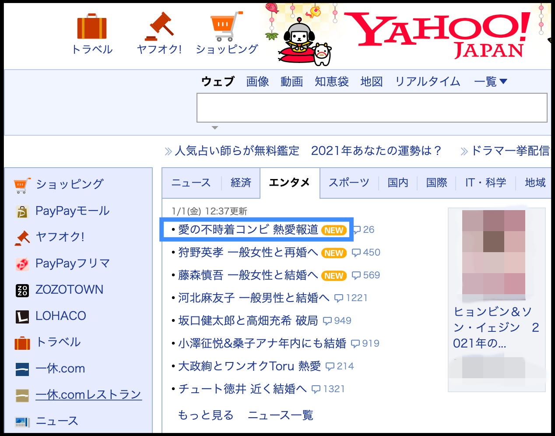Switch to the 国際 tab
Image resolution: width=555 pixels, height=436 pixels.
tap(437, 183)
